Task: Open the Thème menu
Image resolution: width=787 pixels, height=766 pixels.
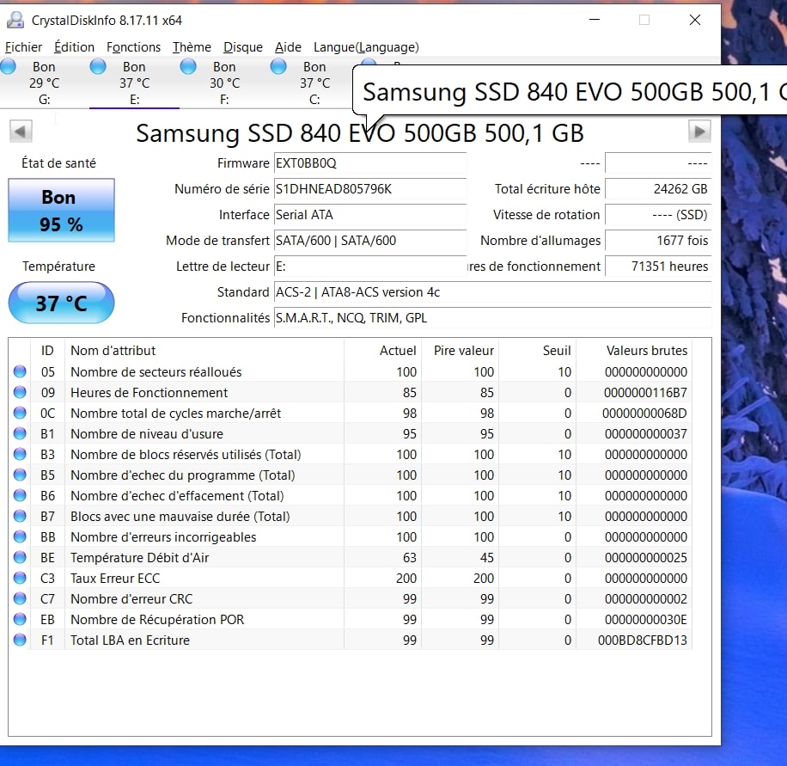Action: click(x=192, y=47)
